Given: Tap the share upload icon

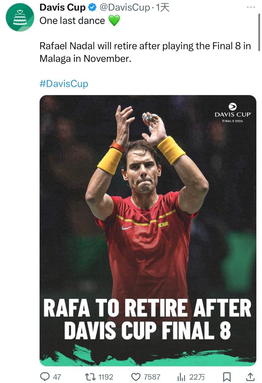Looking at the screenshot, I should 251,377.
